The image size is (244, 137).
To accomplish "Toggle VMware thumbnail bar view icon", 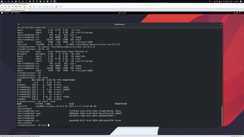I will [x=47, y=7].
